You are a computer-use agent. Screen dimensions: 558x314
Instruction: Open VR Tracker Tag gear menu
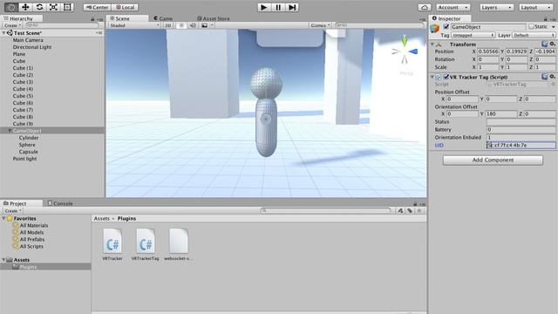(552, 77)
